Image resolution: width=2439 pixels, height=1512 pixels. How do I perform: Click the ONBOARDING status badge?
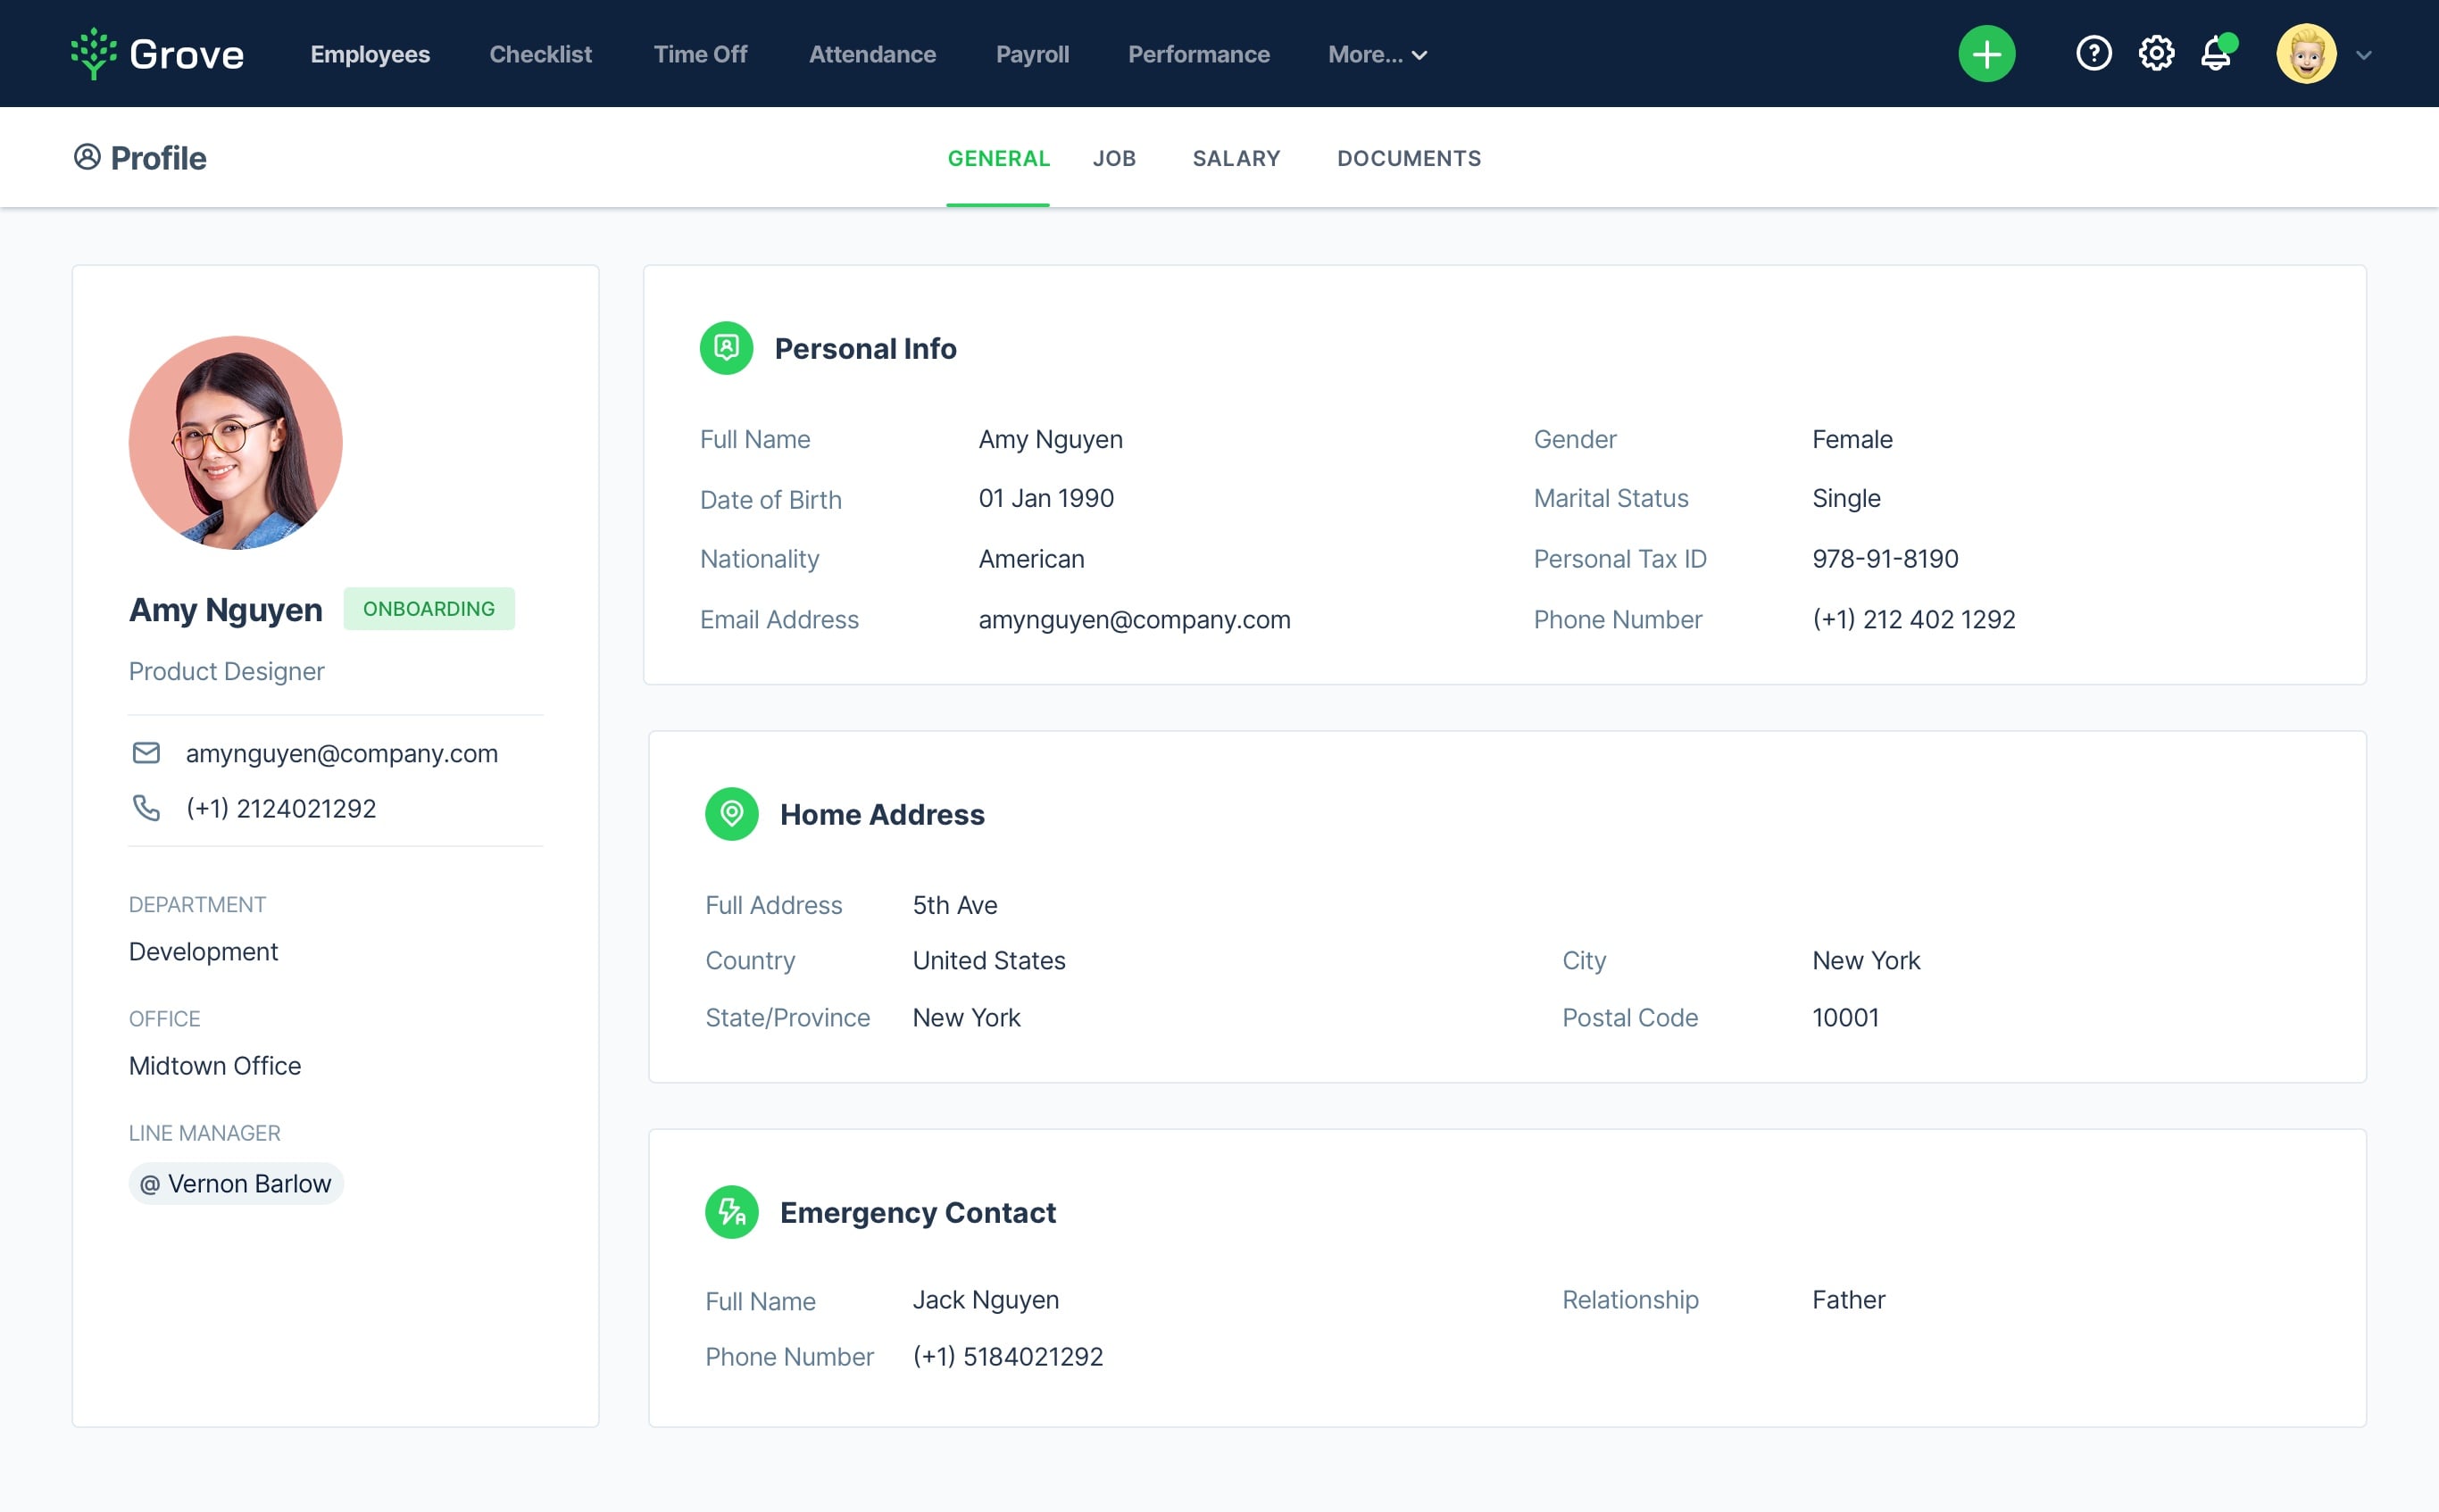(429, 609)
